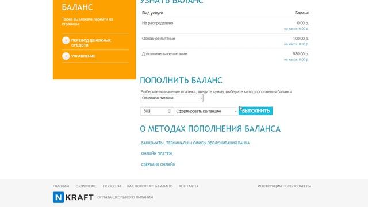Open the ОНЛАЙН ПЛАТЕЖ link
The height and width of the screenshot is (207, 368).
pos(157,154)
